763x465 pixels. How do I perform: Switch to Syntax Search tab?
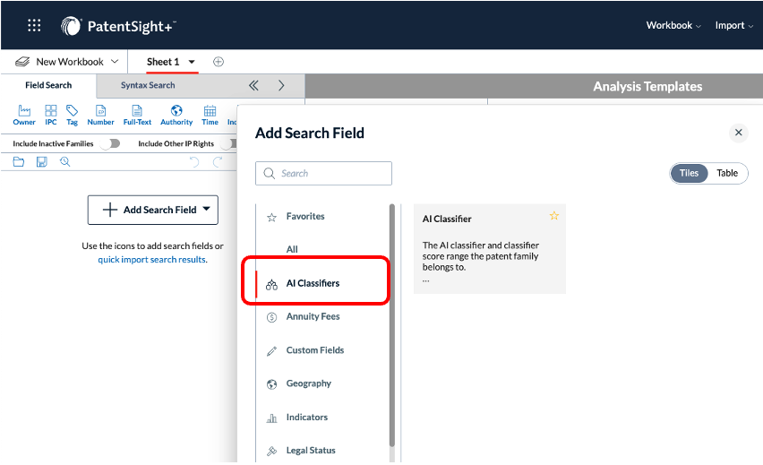[148, 85]
